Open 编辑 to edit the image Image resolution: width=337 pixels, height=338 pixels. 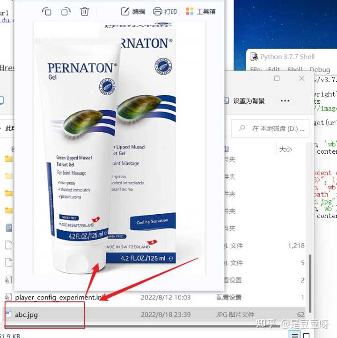[133, 11]
